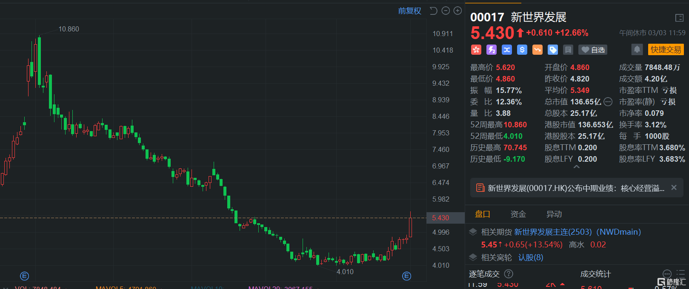Click the 股息率TTM 3.680% value
This screenshot has width=689, height=289.
tap(672, 147)
